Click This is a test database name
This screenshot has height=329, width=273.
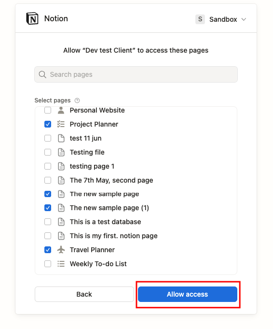tap(105, 222)
